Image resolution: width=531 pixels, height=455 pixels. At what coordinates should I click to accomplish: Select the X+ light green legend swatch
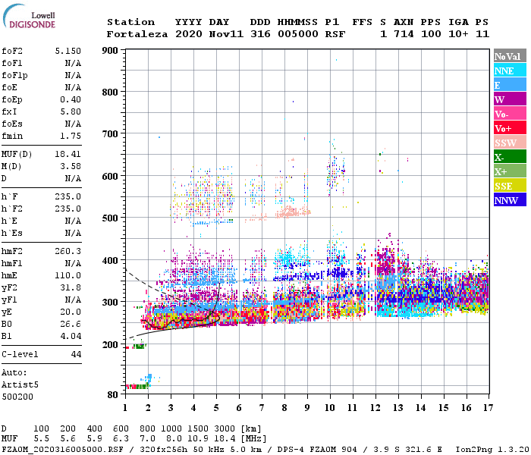pyautogui.click(x=510, y=171)
